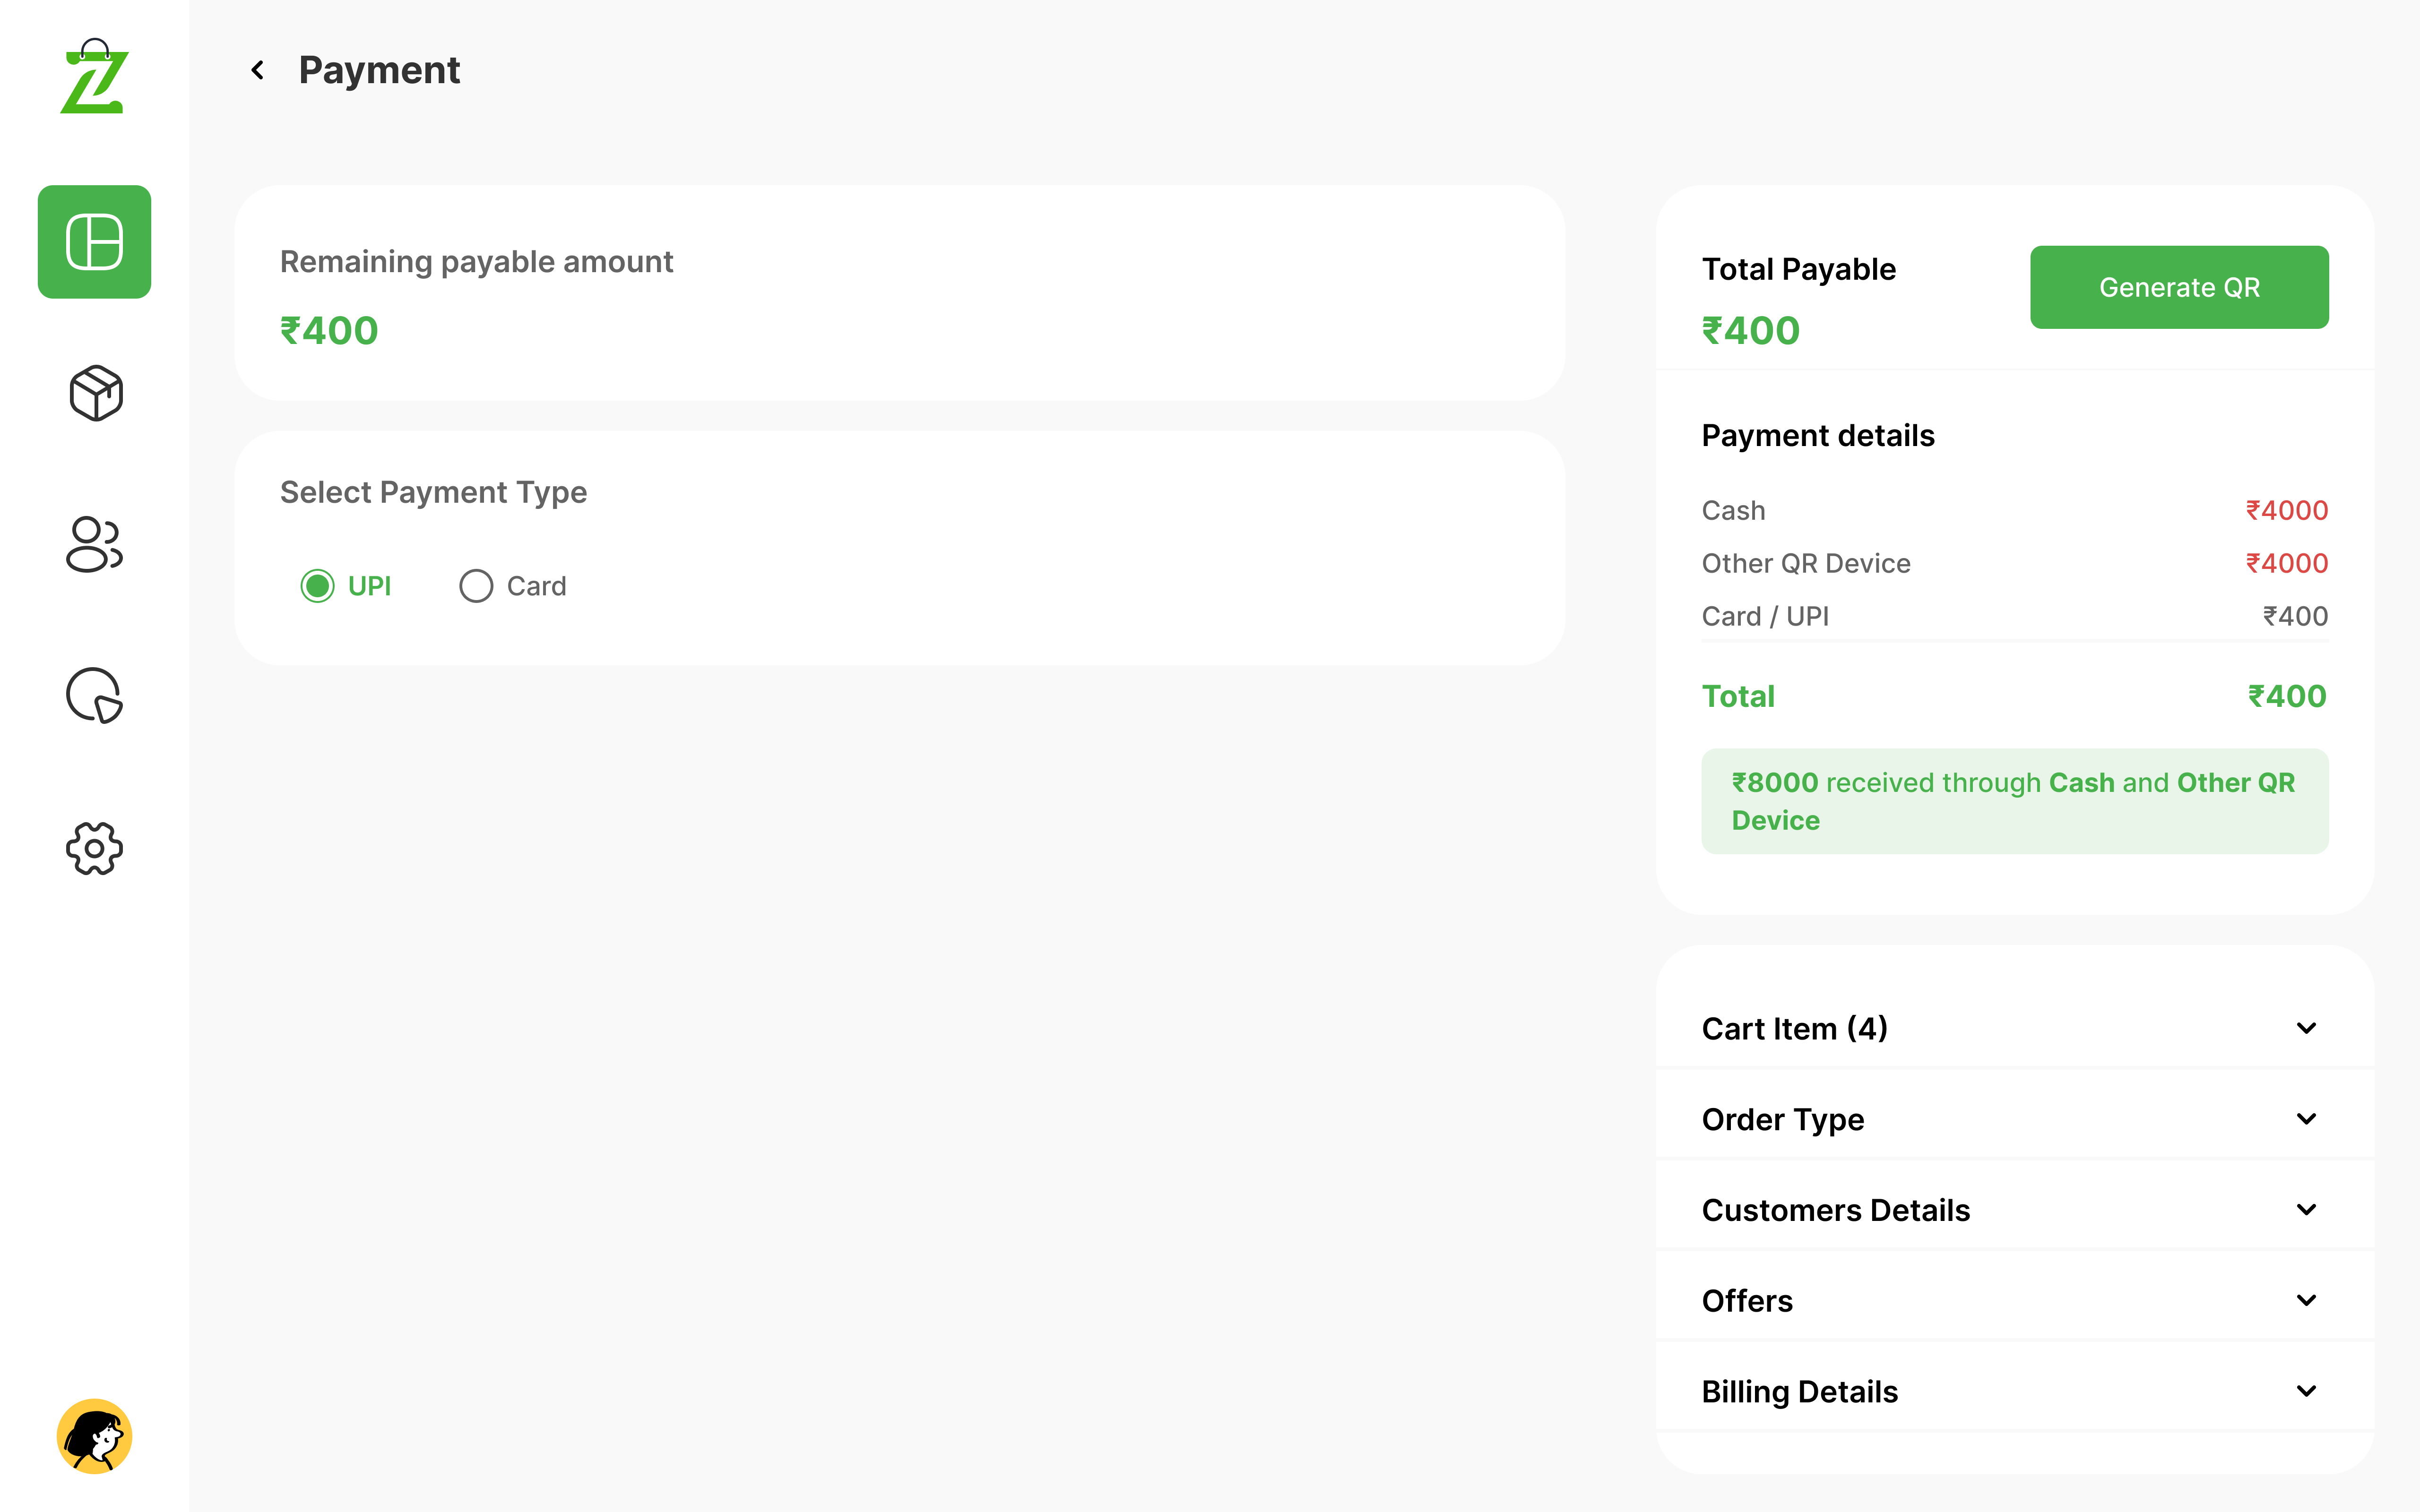Click the Select Payment Type heading
Image resolution: width=2420 pixels, height=1512 pixels.
coord(433,492)
